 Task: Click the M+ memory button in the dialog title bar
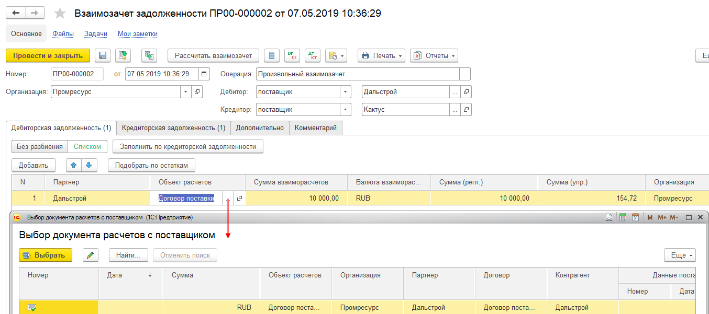tap(662, 217)
